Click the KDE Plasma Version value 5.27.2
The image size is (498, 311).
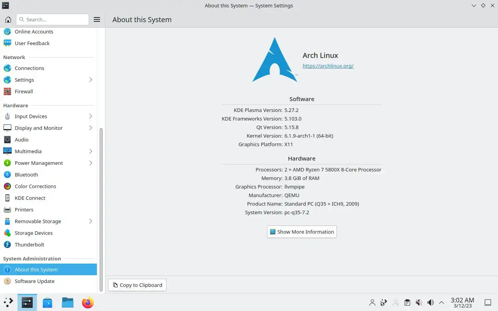coord(291,110)
